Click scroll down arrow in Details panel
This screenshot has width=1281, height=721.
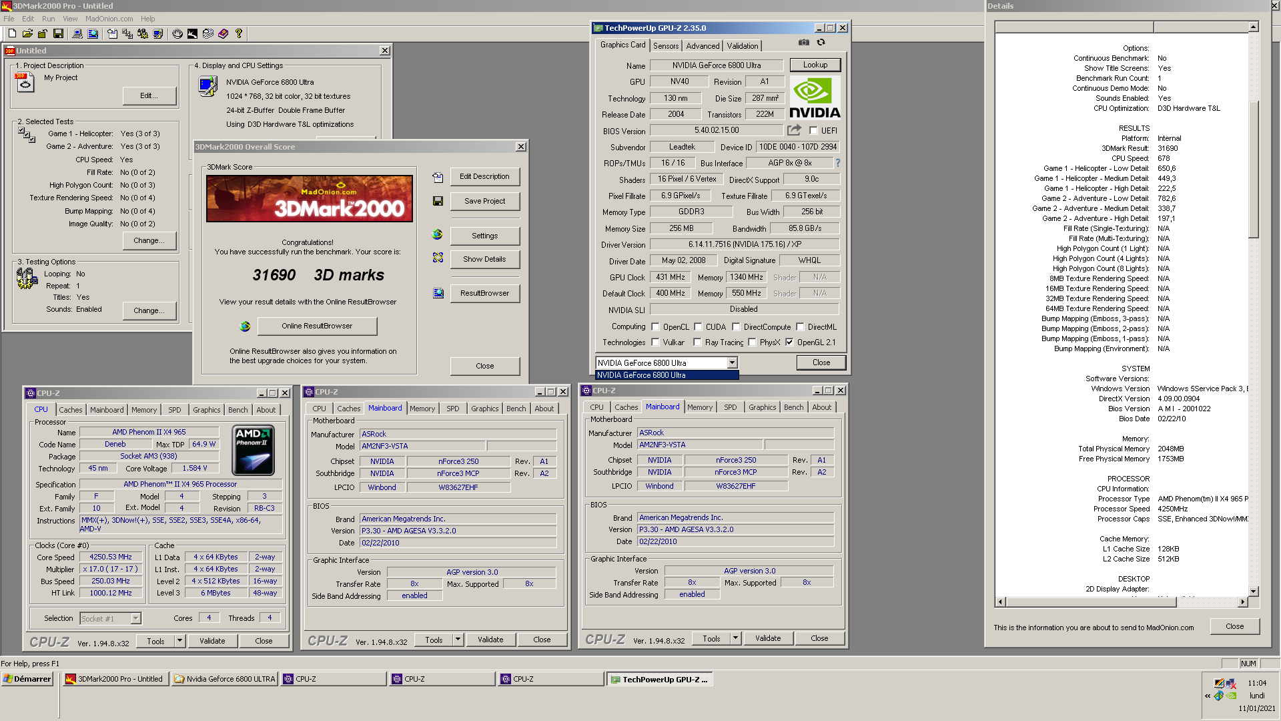click(x=1253, y=591)
